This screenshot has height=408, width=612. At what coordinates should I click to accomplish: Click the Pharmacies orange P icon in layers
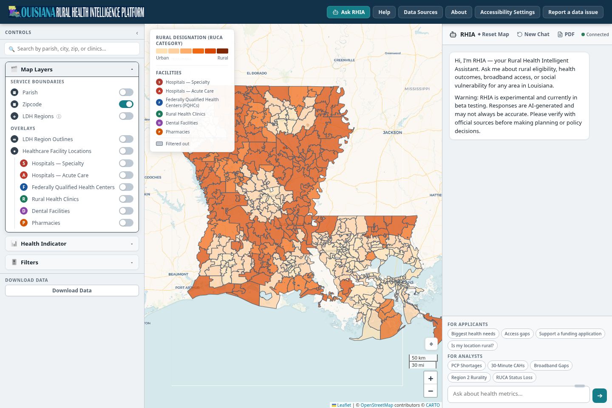coord(24,223)
